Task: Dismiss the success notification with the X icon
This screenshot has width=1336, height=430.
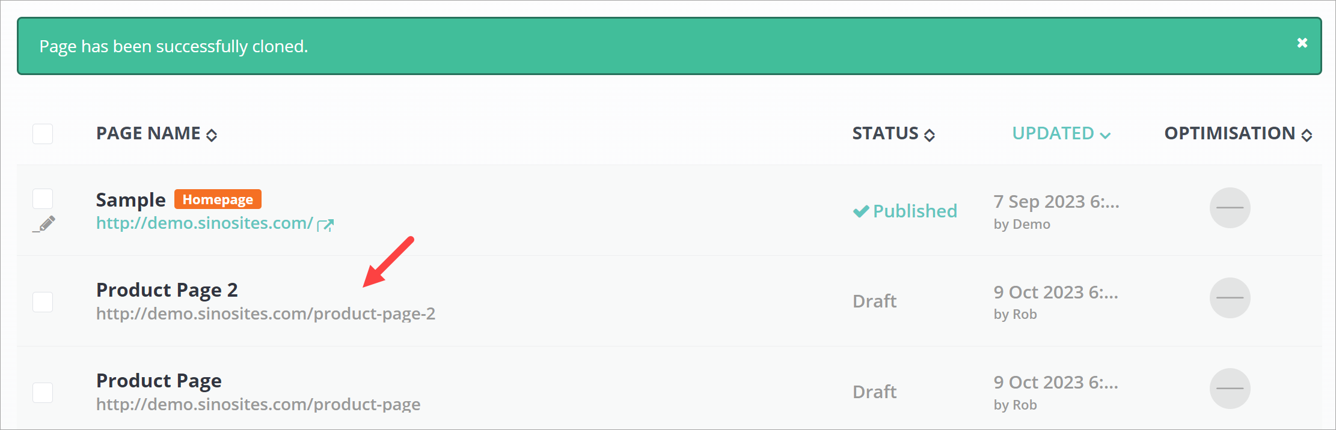Action: [x=1302, y=43]
